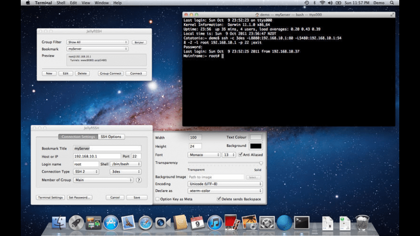The image size is (420, 236).
Task: Open the Member of Group Main dropdown
Action: tap(103, 180)
